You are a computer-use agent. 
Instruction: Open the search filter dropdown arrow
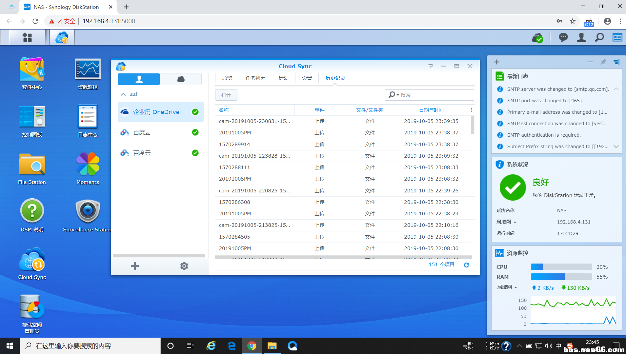(398, 95)
